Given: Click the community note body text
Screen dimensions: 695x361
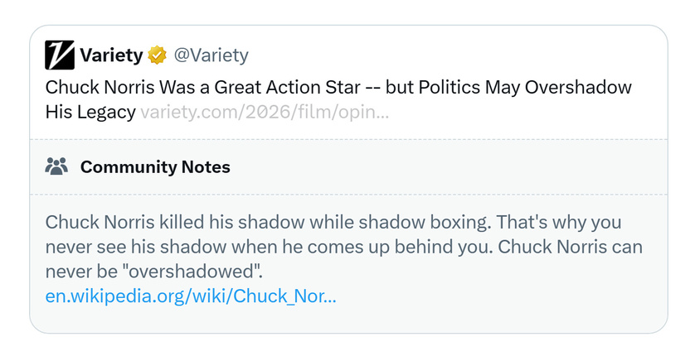Looking at the screenshot, I should point(332,247).
